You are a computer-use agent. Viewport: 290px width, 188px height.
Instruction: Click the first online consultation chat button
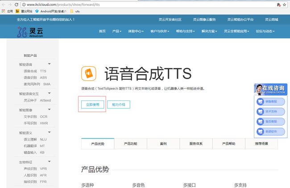pos(270,101)
